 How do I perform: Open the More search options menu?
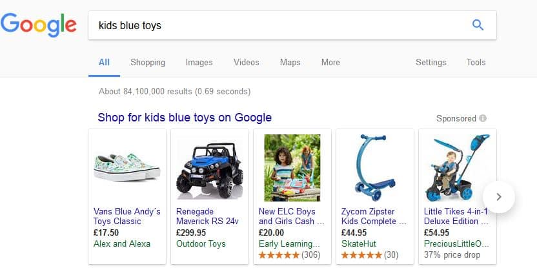point(330,63)
